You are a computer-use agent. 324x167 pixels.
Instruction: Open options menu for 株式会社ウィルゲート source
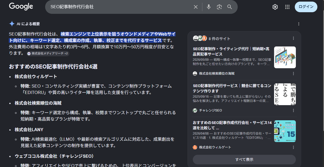pos(293,147)
